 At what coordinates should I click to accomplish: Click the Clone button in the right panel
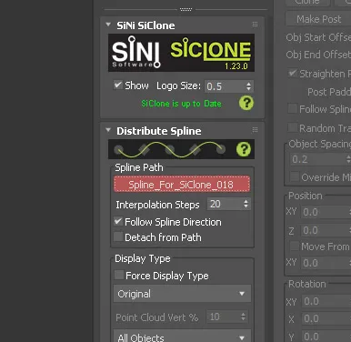click(x=307, y=3)
